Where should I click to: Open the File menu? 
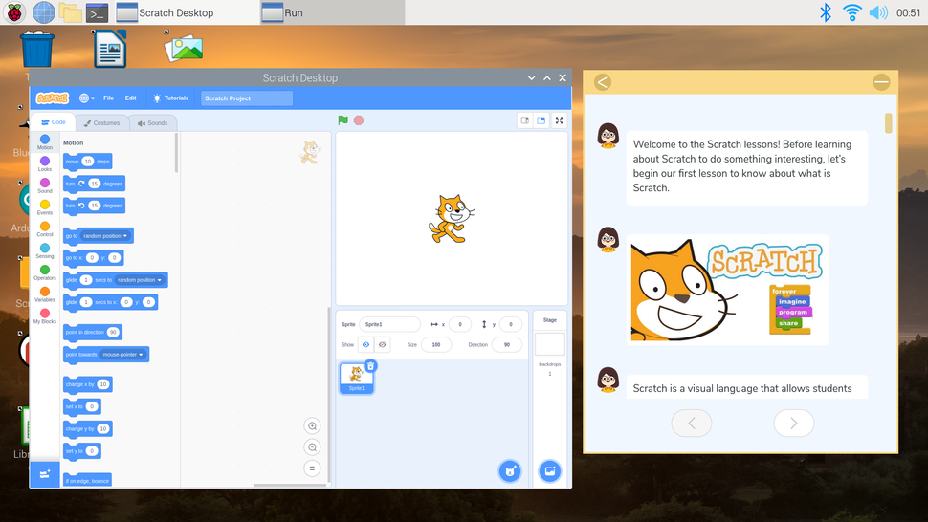[108, 98]
